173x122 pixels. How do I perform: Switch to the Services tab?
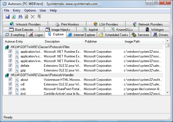pyautogui.click(x=140, y=35)
